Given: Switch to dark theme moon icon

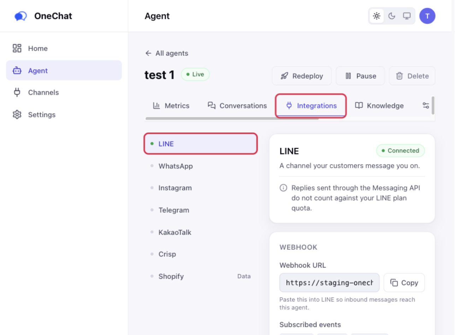Looking at the screenshot, I should 392,16.
